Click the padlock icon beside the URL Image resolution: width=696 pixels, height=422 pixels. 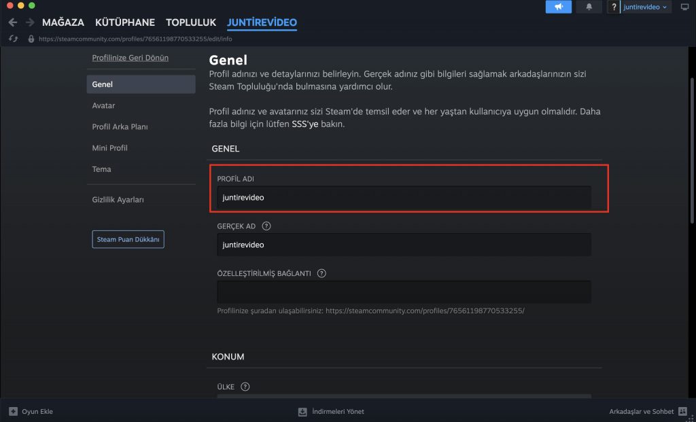pyautogui.click(x=31, y=39)
